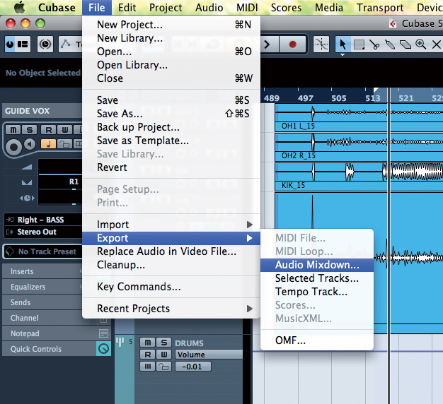Mute the DRUMS track
The height and width of the screenshot is (404, 443).
pos(147,343)
